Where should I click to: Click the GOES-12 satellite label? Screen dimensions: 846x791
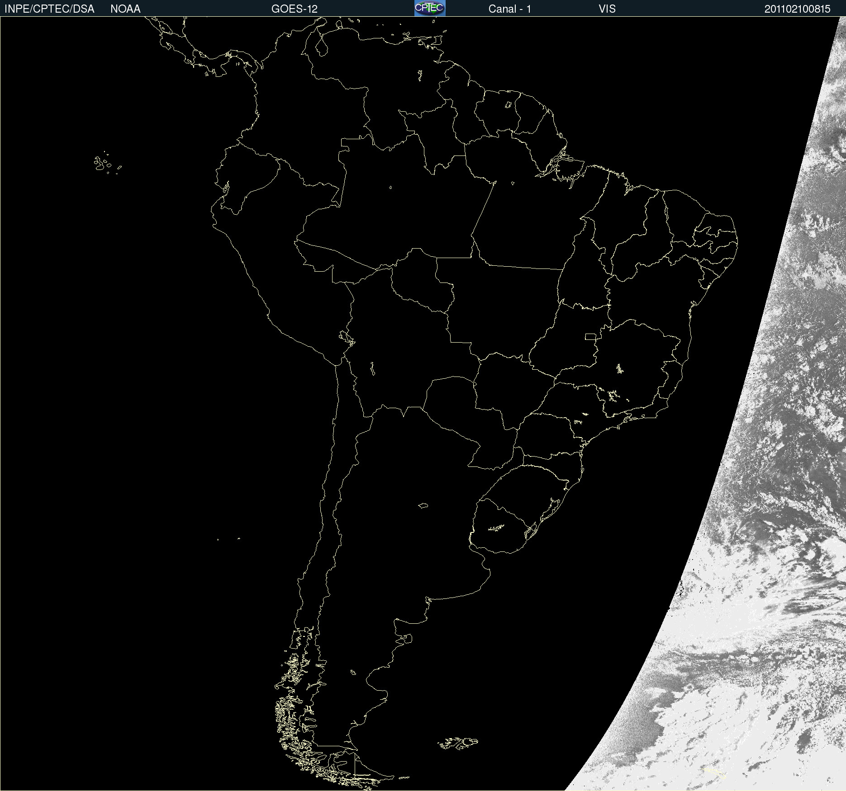(x=295, y=9)
